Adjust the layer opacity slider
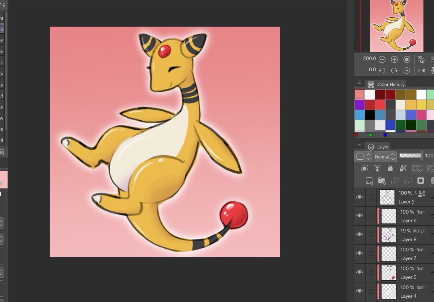The width and height of the screenshot is (434, 302). (411, 156)
